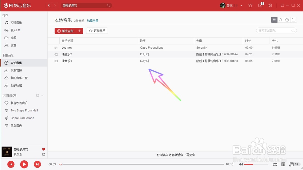
Task: Sort by duration column (时长)
Action: coord(248,41)
